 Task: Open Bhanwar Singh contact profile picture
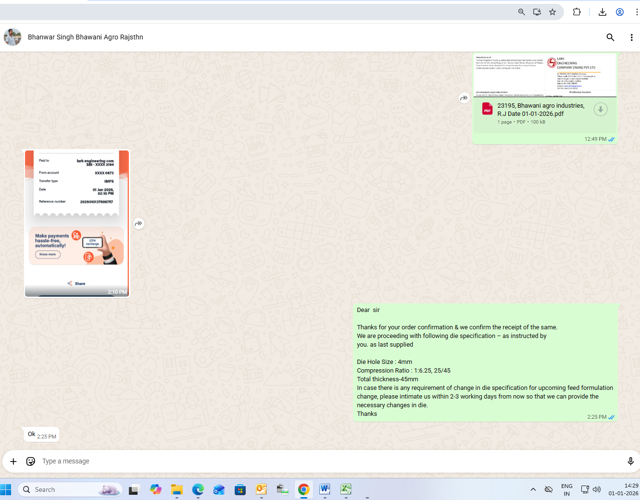click(x=13, y=37)
